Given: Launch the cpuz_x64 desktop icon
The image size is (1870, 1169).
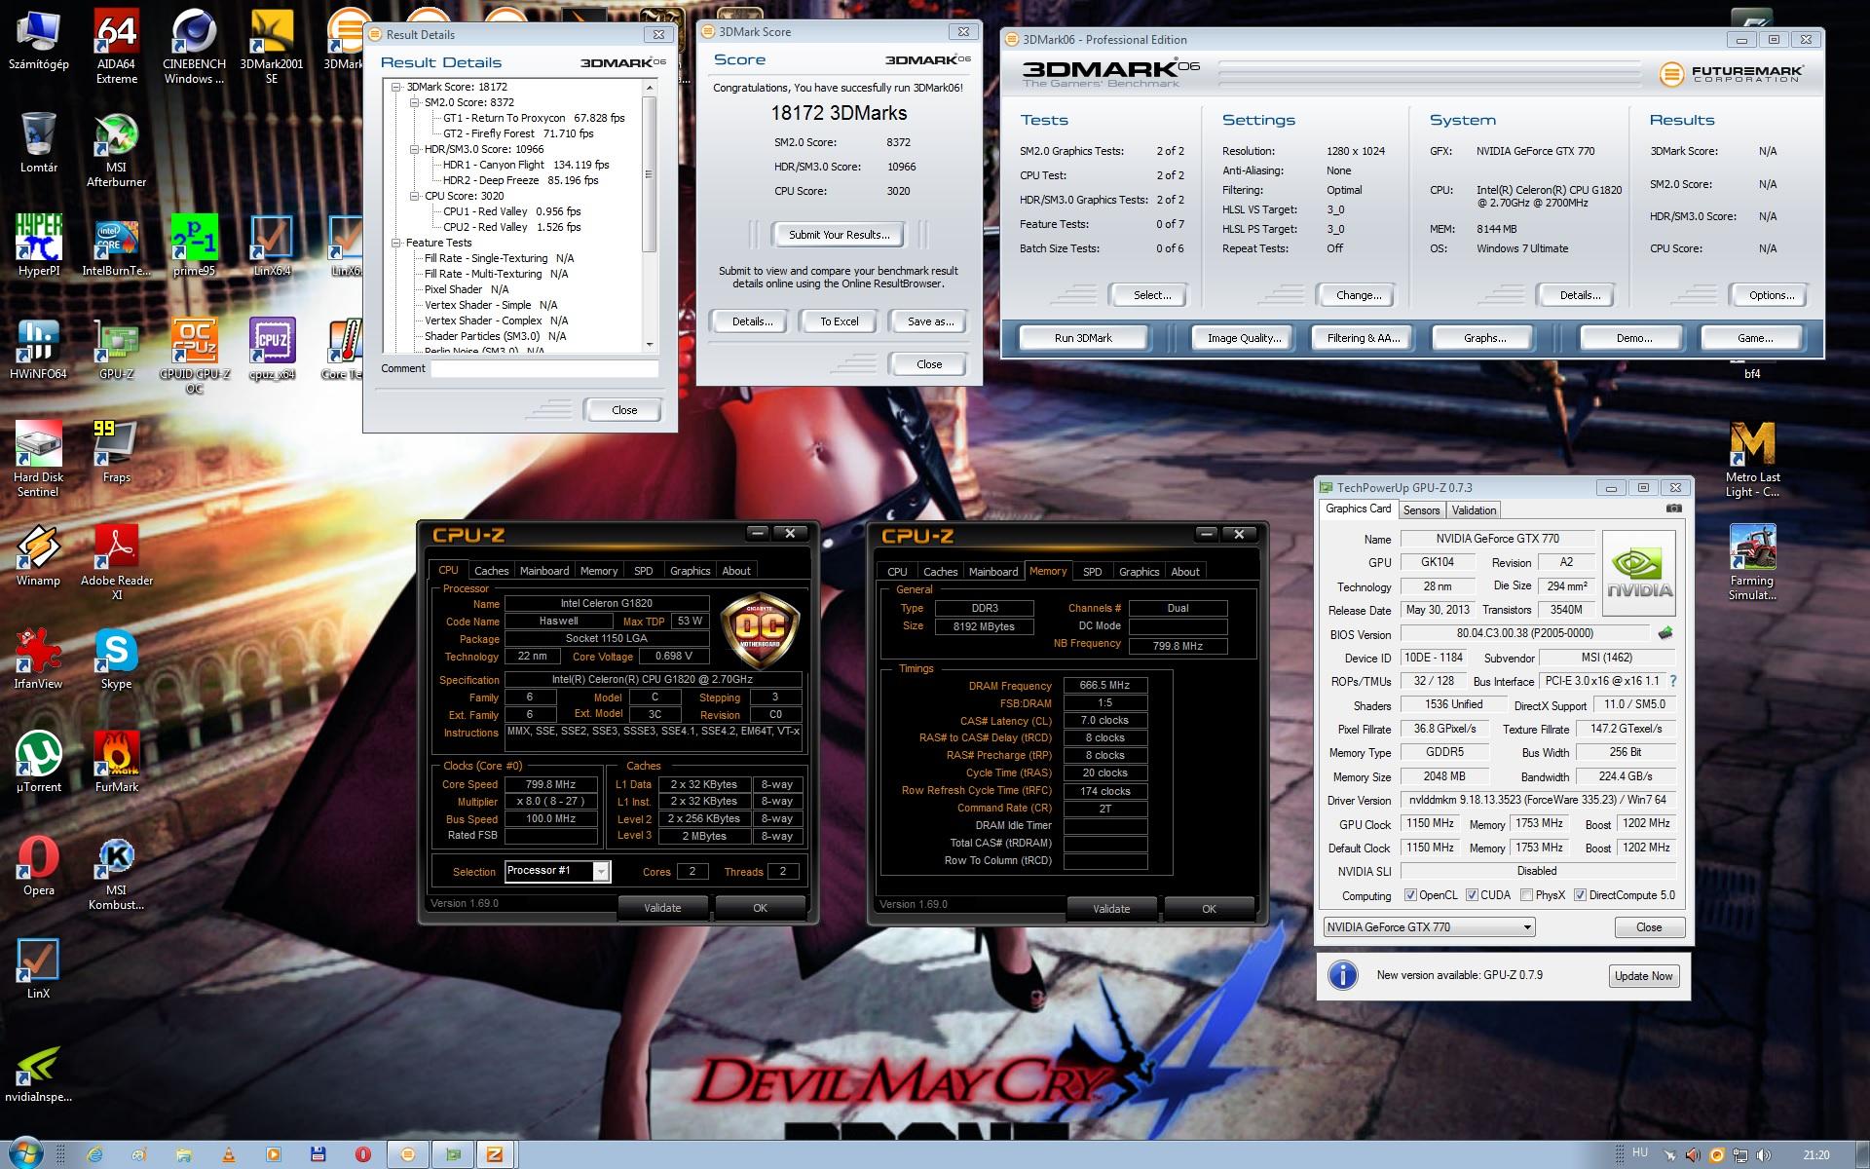Looking at the screenshot, I should pyautogui.click(x=272, y=350).
